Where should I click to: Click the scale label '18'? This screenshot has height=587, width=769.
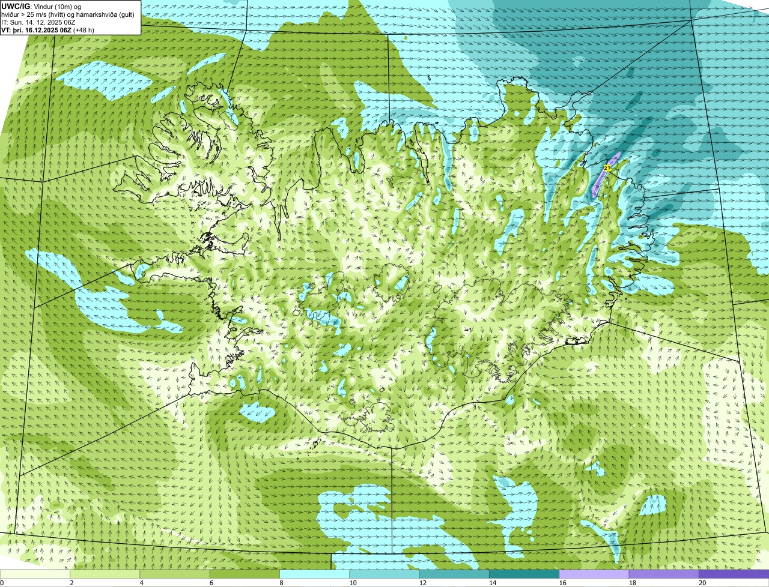pos(632,583)
